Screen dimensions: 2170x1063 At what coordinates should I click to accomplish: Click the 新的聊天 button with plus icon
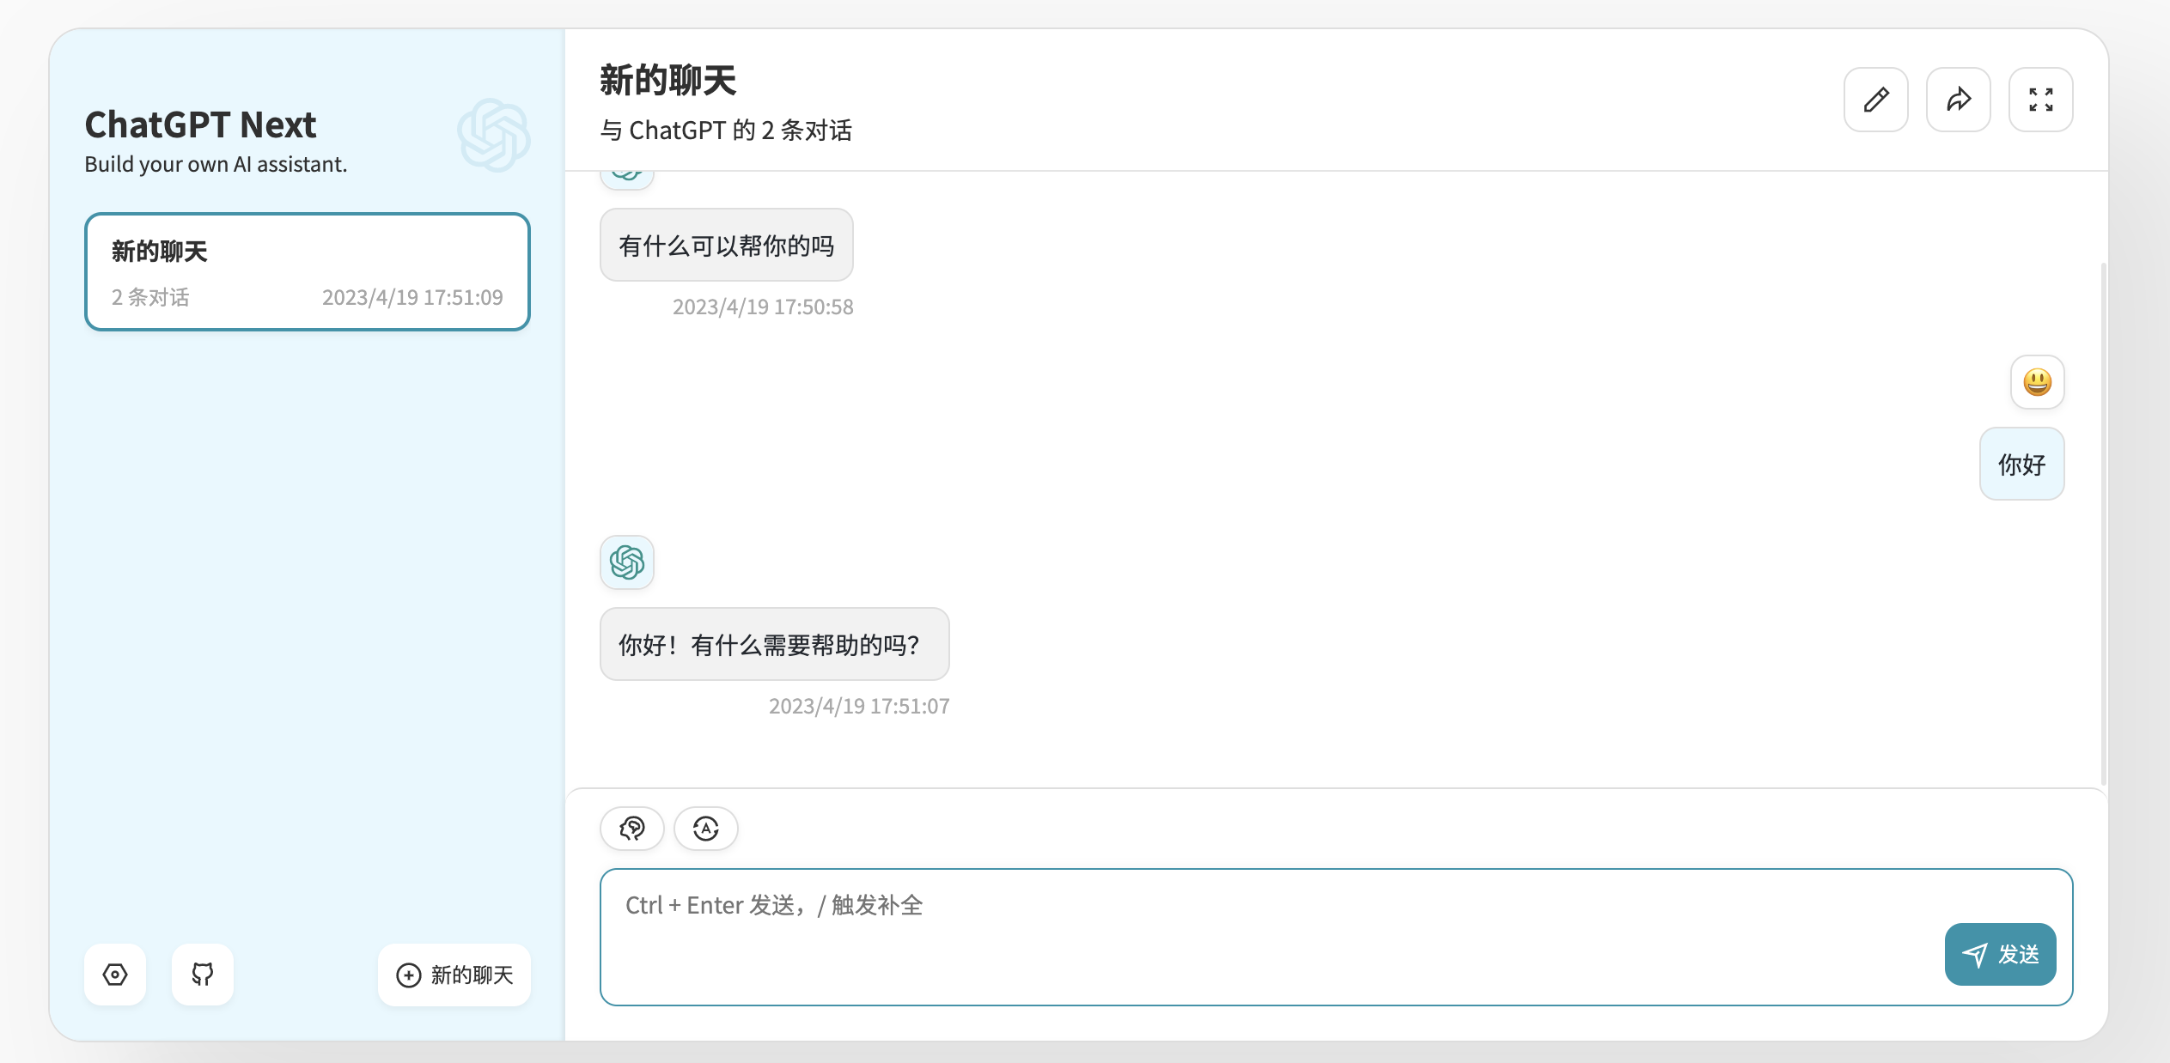click(x=454, y=975)
